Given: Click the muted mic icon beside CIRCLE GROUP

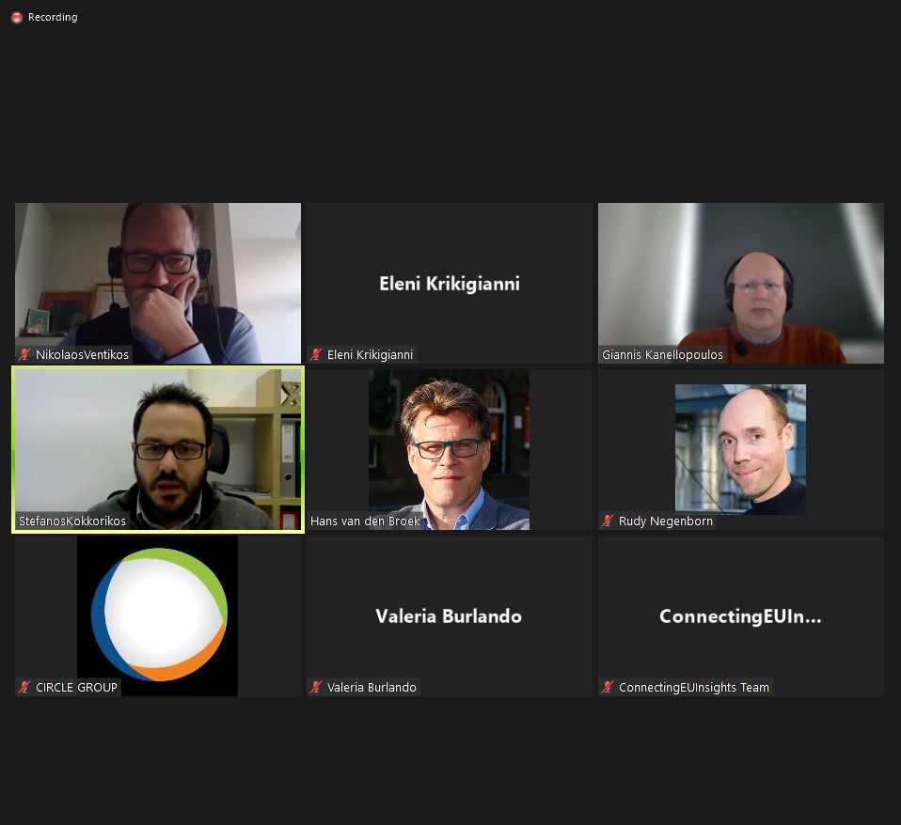Looking at the screenshot, I should click(24, 687).
